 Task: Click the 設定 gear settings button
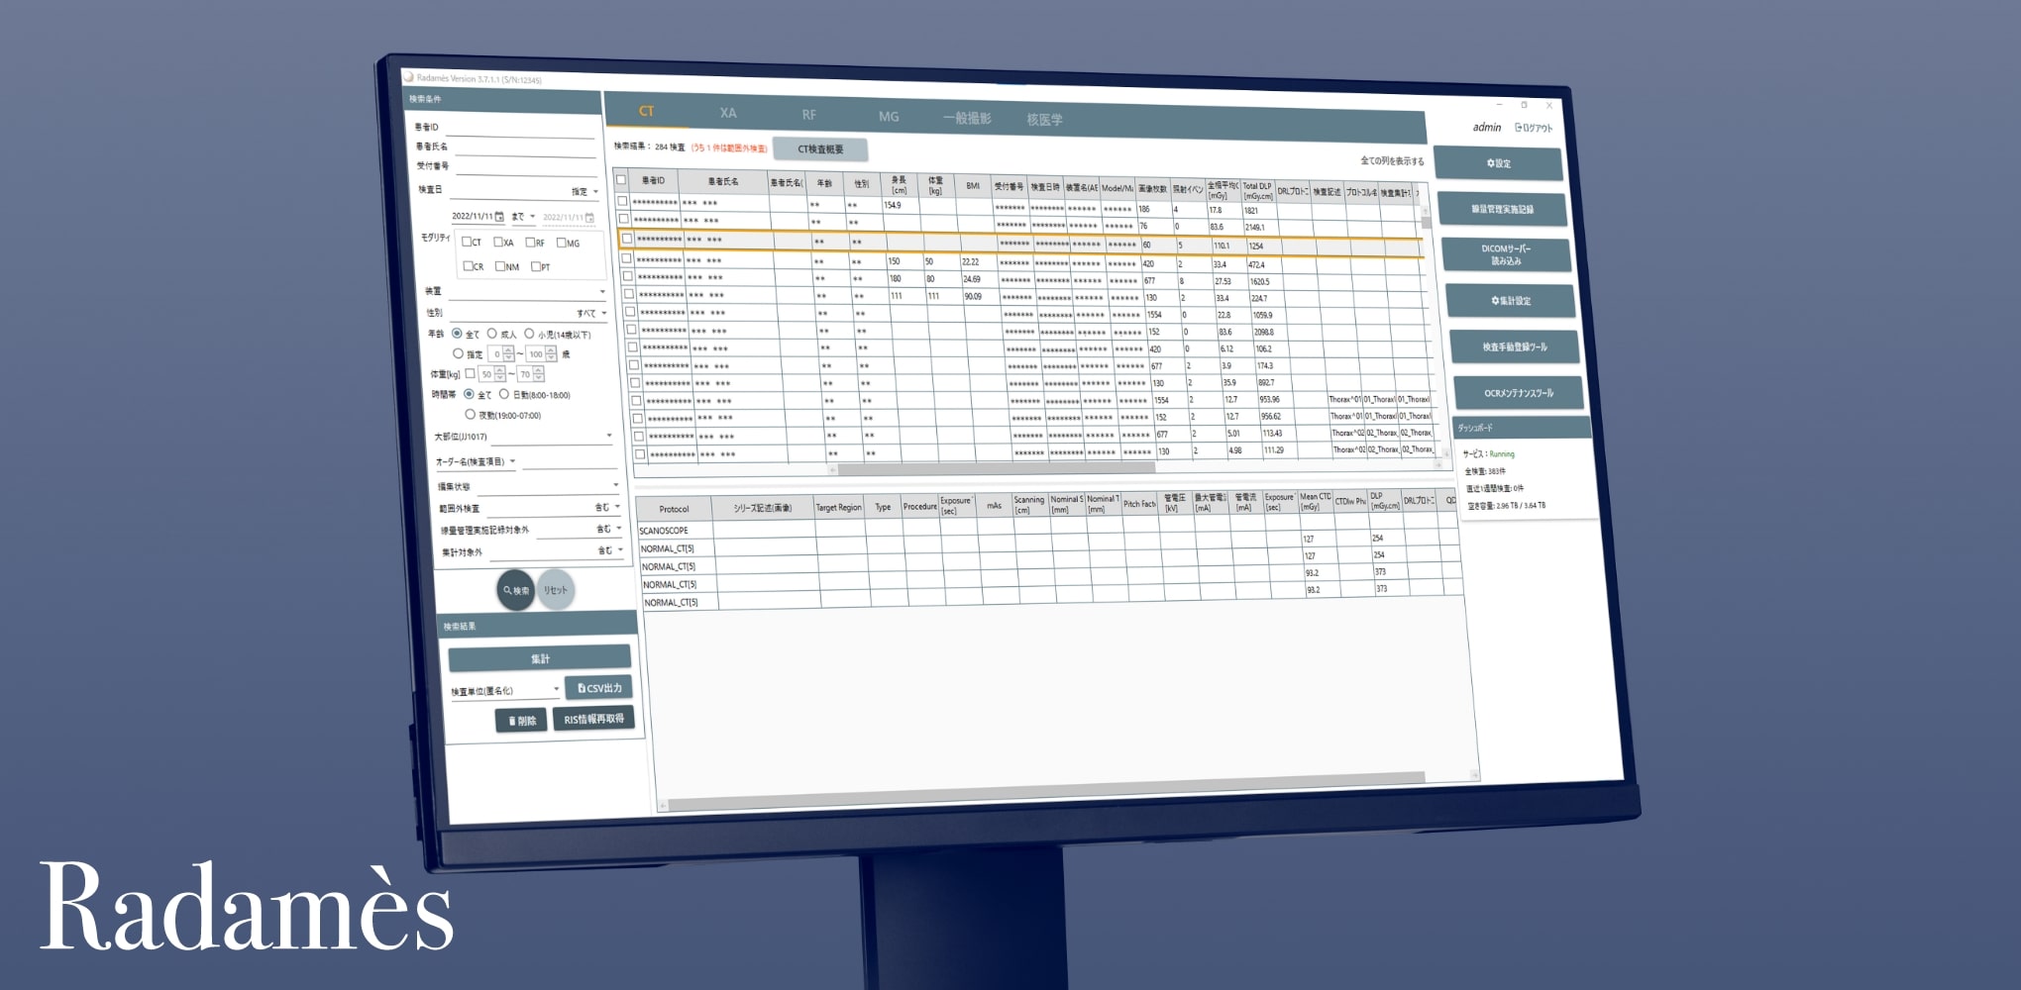(1498, 163)
